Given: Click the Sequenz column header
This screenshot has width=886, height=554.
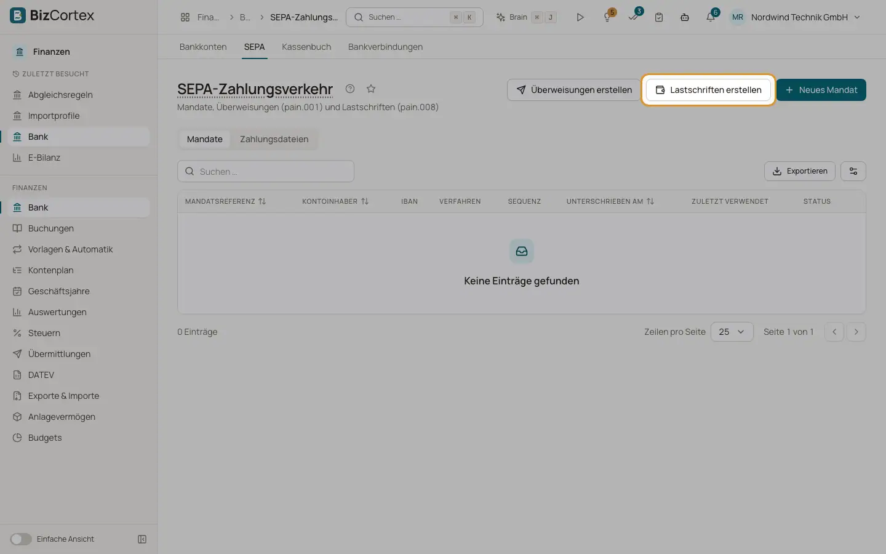Looking at the screenshot, I should [524, 201].
